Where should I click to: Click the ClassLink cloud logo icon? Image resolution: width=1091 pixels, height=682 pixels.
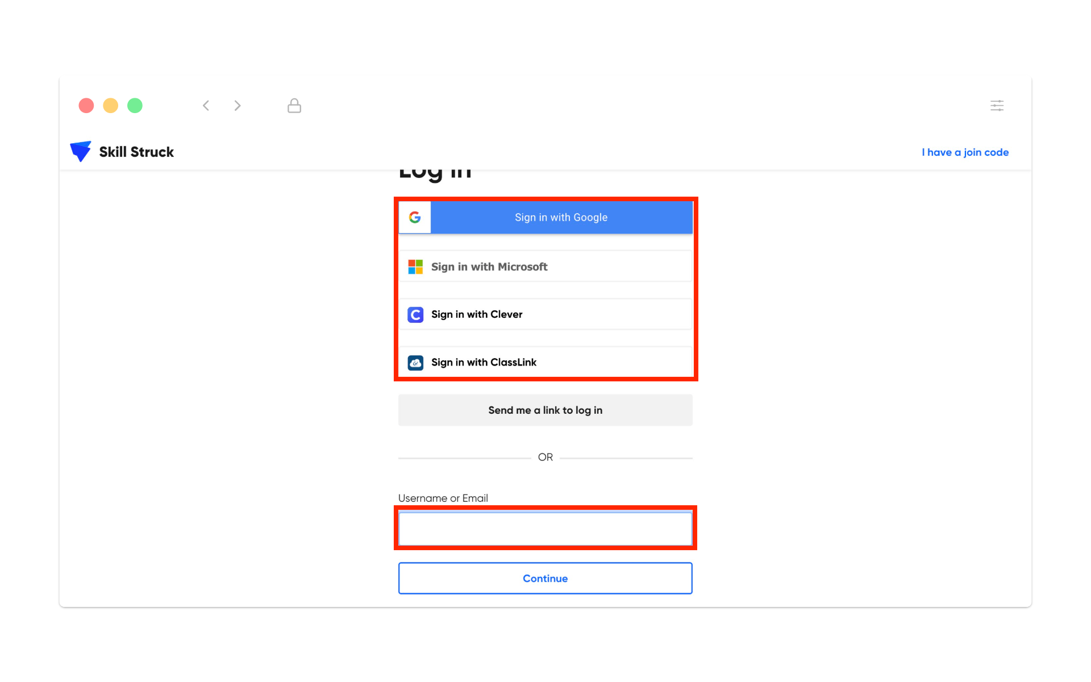point(415,363)
